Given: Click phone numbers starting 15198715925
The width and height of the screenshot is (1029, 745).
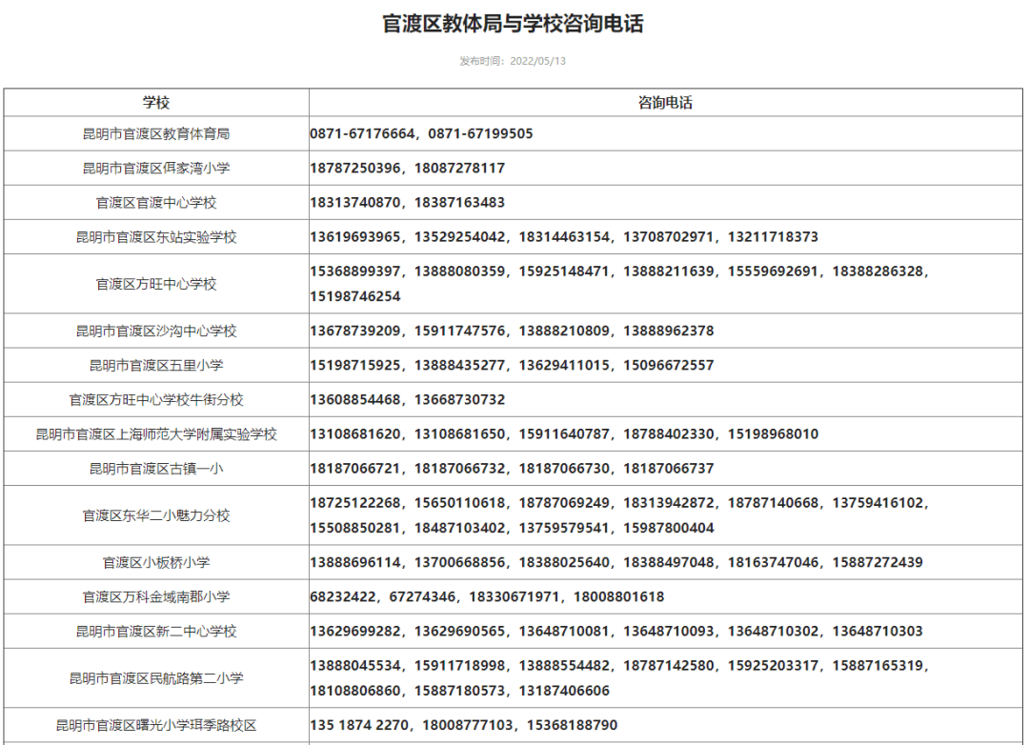Looking at the screenshot, I should point(512,366).
